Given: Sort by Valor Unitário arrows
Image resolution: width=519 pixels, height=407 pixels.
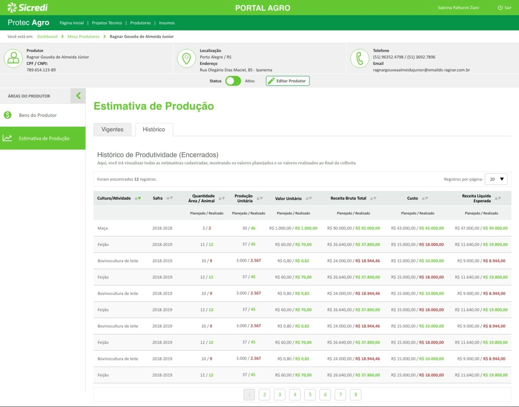Looking at the screenshot, I should (309, 199).
